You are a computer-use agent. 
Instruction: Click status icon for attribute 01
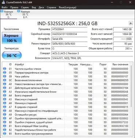pos(5,69)
